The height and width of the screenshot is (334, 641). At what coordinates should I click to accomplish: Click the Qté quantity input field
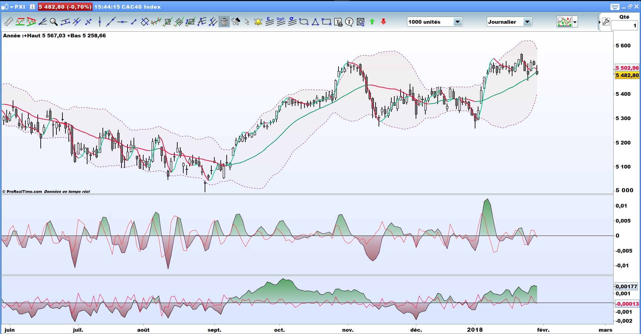(x=624, y=26)
